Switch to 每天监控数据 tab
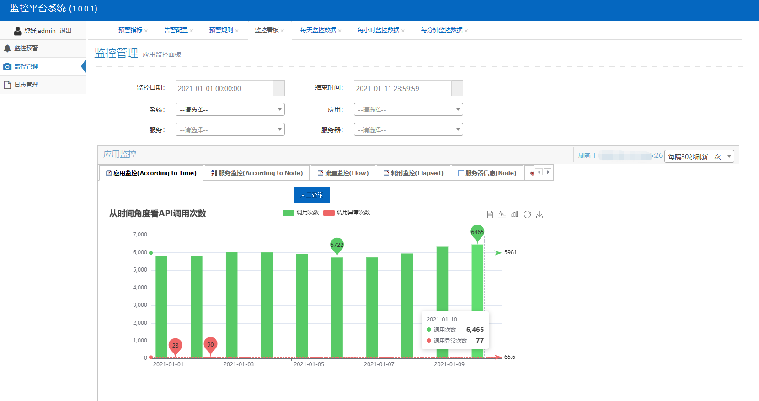Viewport: 759px width, 401px height. (318, 31)
